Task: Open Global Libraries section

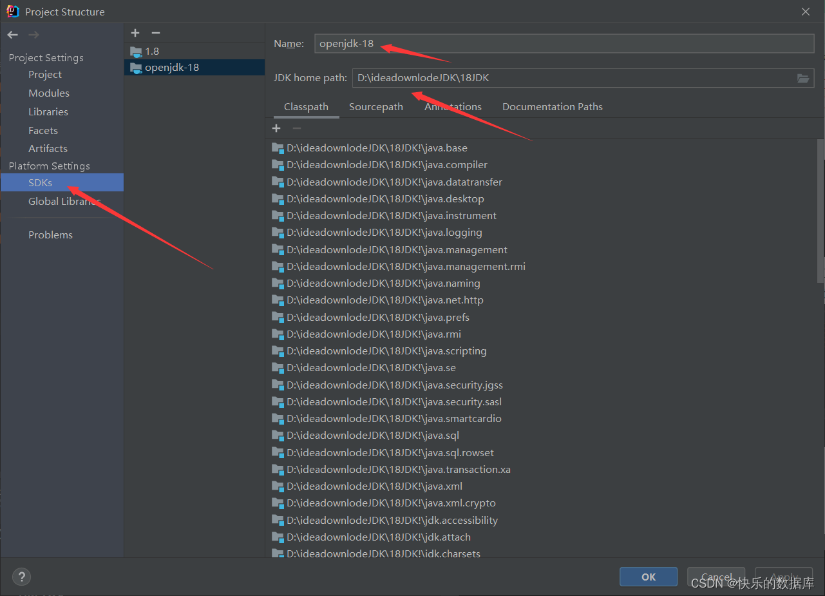Action: [x=64, y=202]
